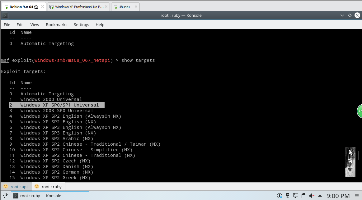Close the Debian 9.x 64 VM tab
The image size is (362, 200).
tap(42, 7)
